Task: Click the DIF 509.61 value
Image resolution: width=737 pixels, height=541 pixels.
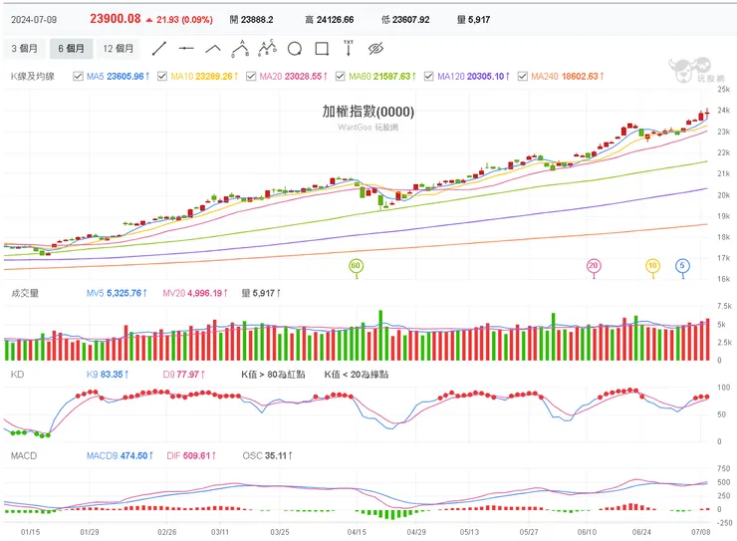Action: [191, 456]
